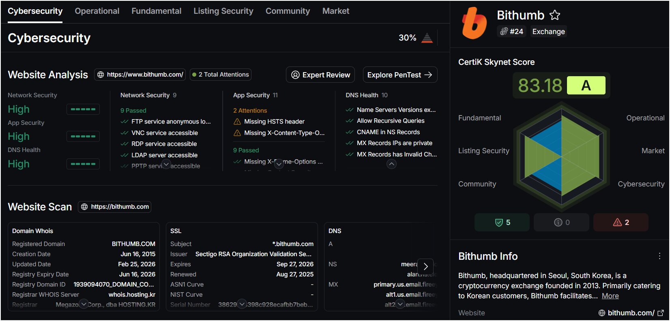The image size is (670, 321).
Task: Click the red pyramid icon beside 30%
Action: (x=427, y=38)
